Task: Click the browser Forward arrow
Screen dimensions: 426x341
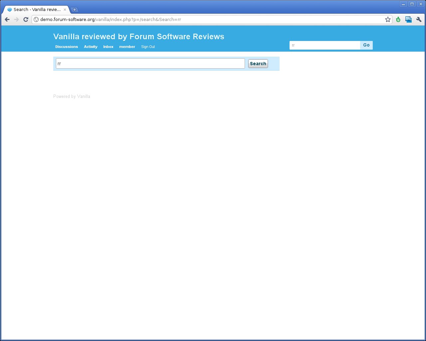Action: click(x=16, y=19)
